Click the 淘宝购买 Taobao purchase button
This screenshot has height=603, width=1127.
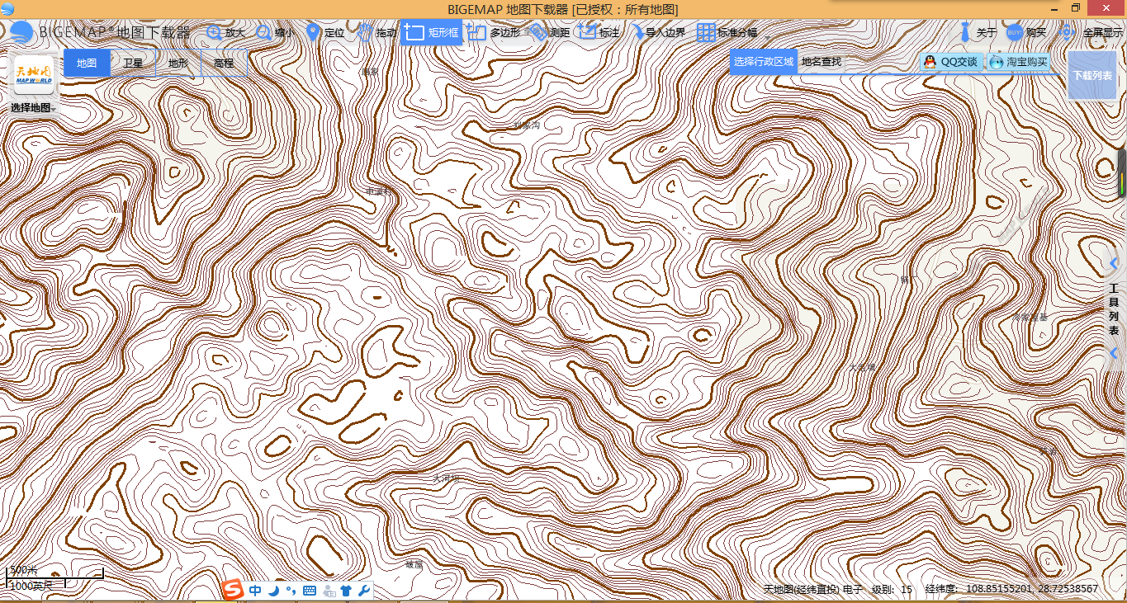click(1019, 62)
